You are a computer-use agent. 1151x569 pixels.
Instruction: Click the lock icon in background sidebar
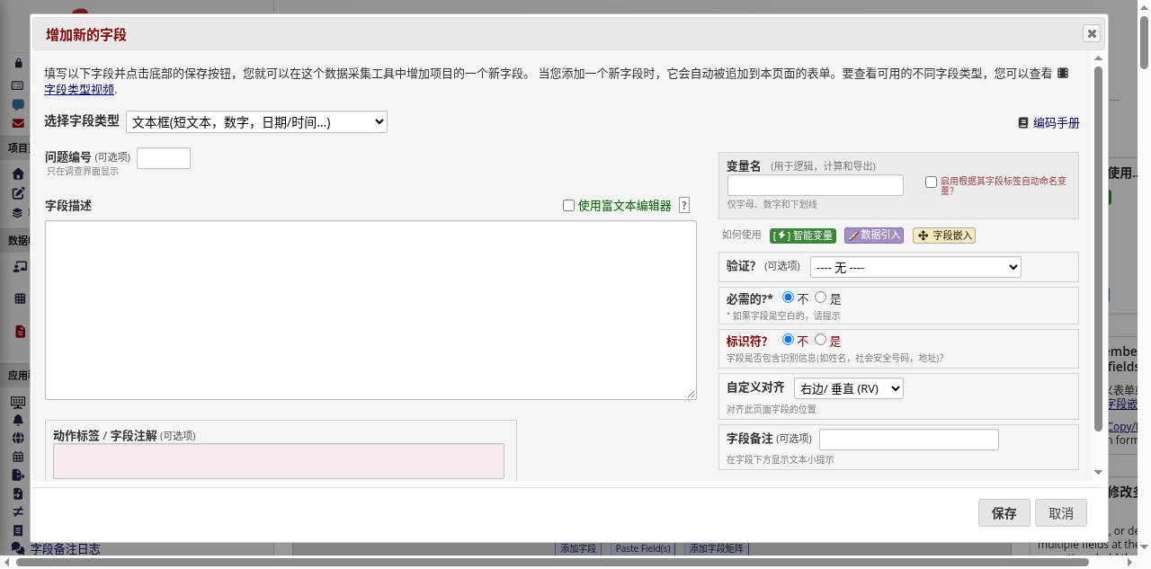pyautogui.click(x=18, y=63)
